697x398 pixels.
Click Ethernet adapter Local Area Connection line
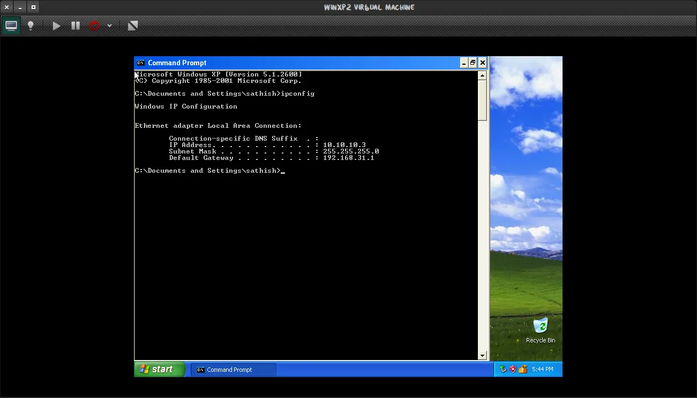tap(218, 126)
